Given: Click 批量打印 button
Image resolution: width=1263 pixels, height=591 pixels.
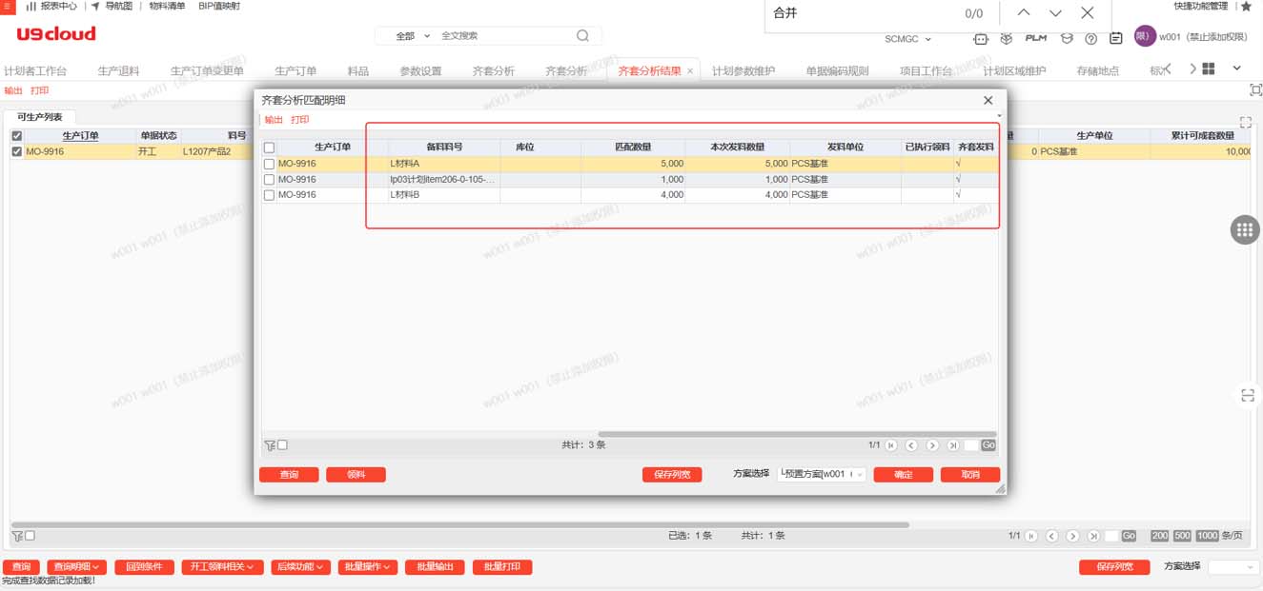Looking at the screenshot, I should (501, 567).
